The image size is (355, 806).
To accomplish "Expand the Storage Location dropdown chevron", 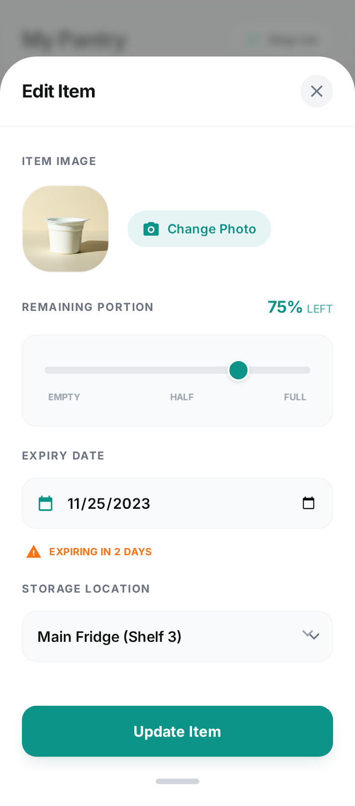I will point(311,636).
